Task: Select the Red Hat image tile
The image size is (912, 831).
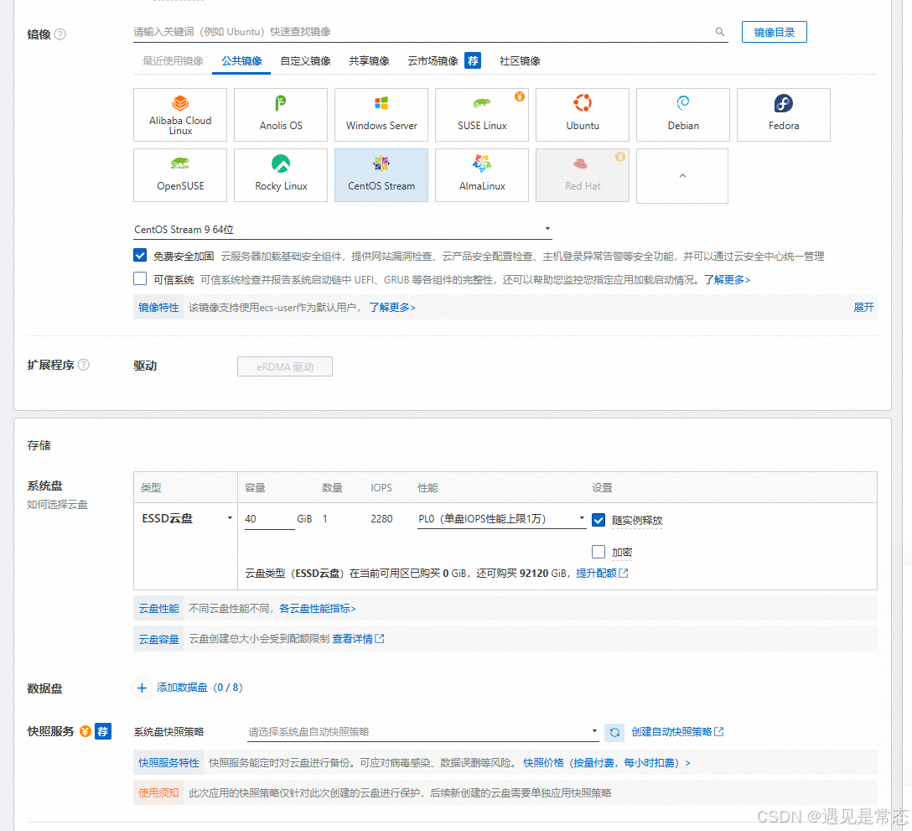Action: tap(583, 175)
